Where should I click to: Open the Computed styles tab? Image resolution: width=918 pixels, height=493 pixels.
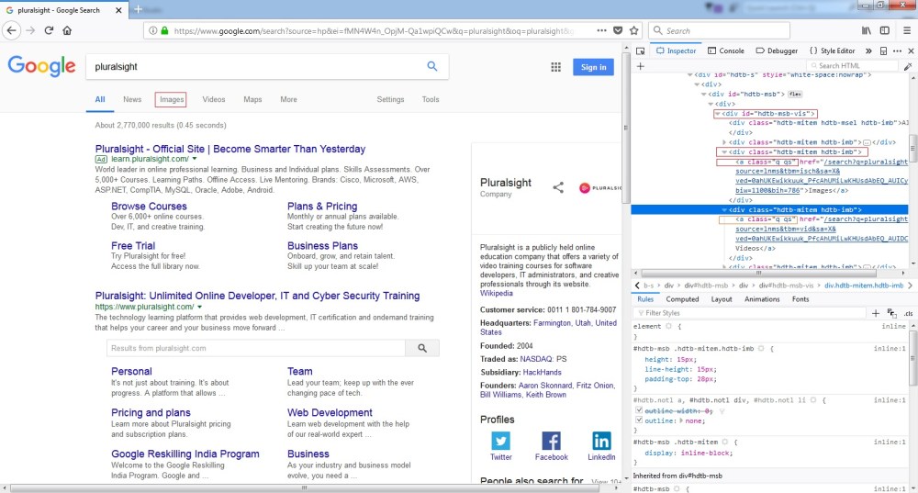click(682, 299)
